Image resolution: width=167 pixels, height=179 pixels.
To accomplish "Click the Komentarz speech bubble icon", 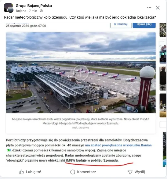I will click(x=73, y=172).
